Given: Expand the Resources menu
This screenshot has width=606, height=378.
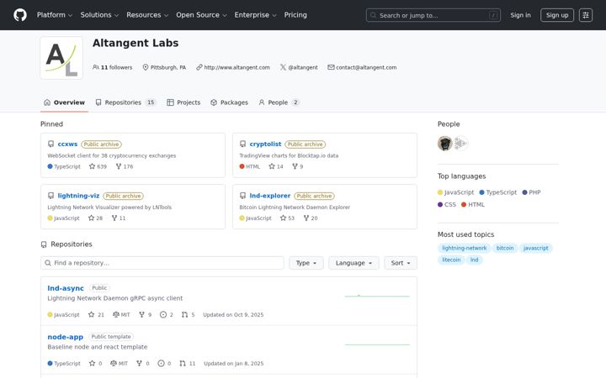Looking at the screenshot, I should [147, 15].
